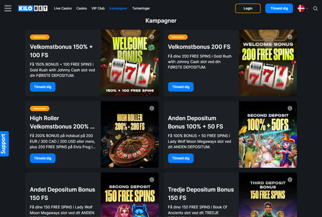Click Tredje Depositum Bonus 150 FS title
The width and height of the screenshot is (322, 217).
pyautogui.click(x=201, y=194)
